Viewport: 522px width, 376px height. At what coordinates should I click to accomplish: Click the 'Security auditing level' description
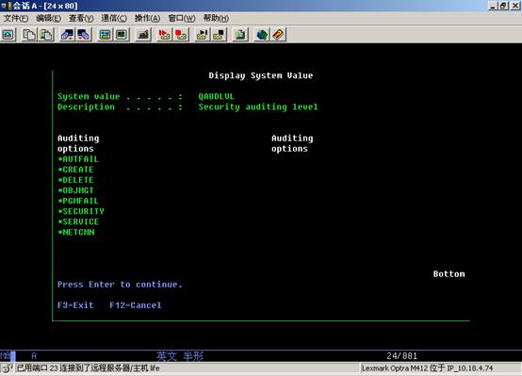click(x=258, y=106)
